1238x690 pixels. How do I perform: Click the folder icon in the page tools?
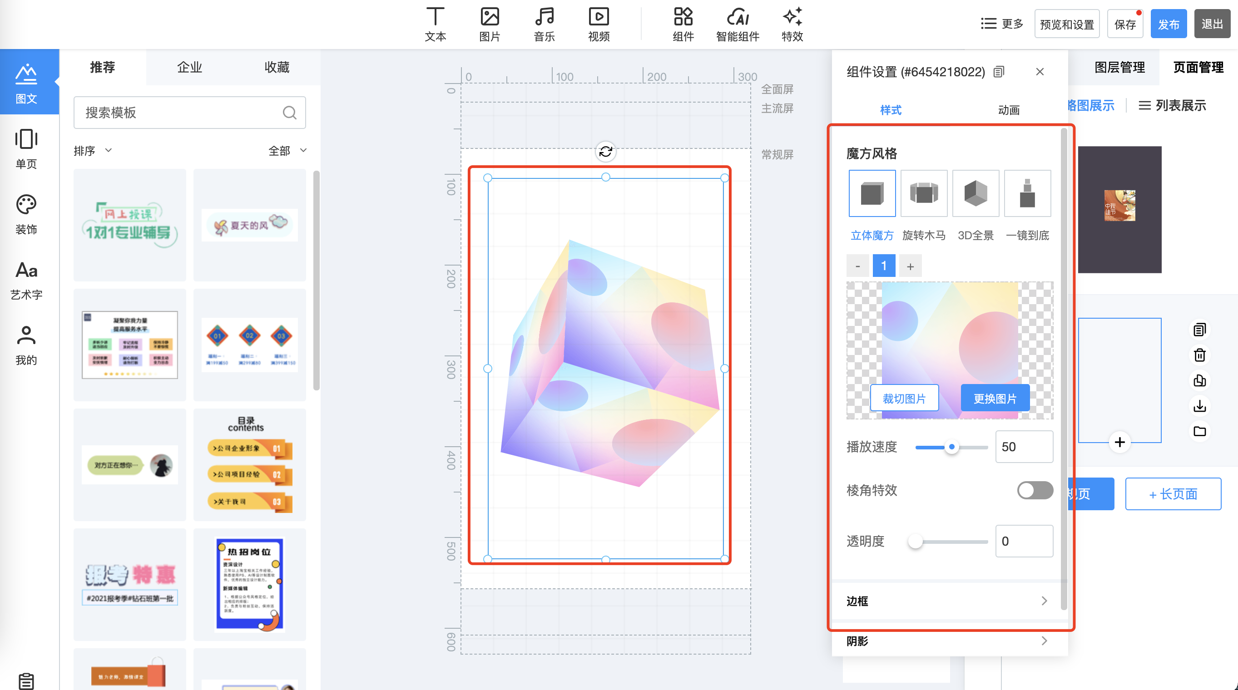[1199, 431]
